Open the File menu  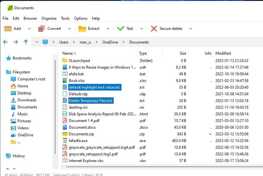click(5, 18)
